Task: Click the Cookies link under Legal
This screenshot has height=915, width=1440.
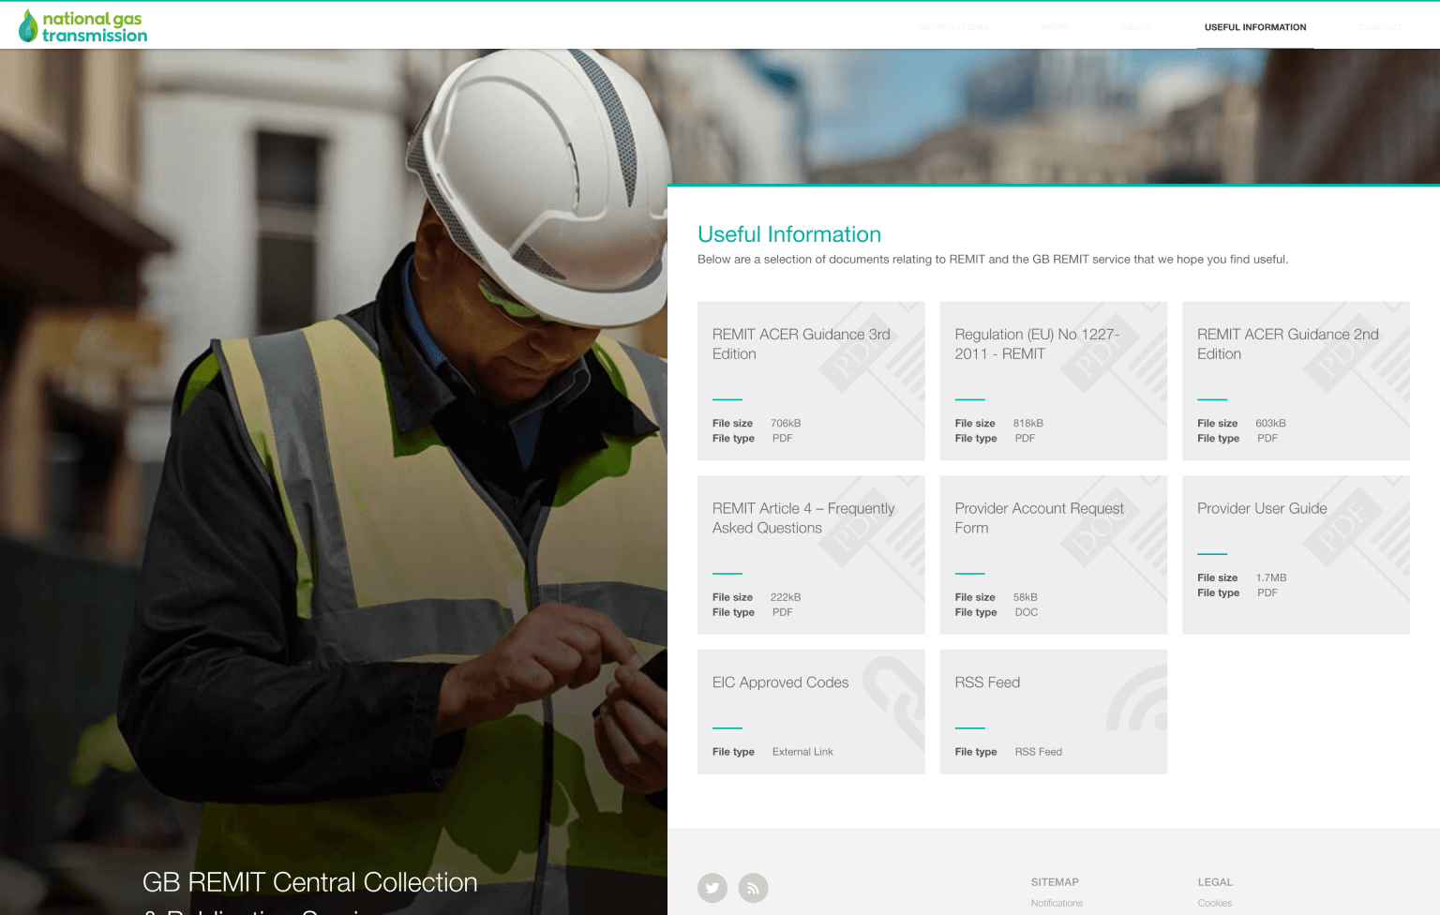Action: 1215,903
